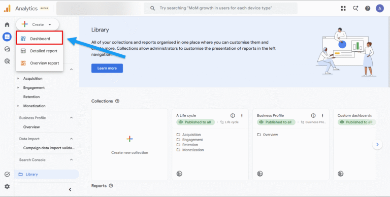
Task: Open Overview under Business Profile in sidebar
Action: pos(31,127)
